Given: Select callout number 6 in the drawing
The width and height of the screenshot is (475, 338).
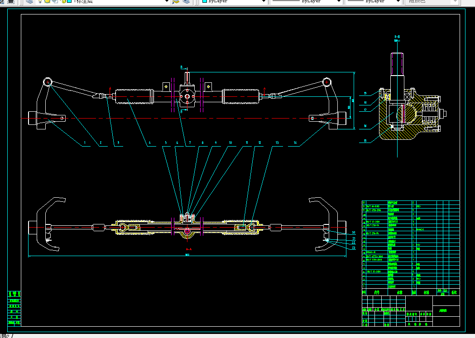Looking at the screenshot, I should coord(177,143).
